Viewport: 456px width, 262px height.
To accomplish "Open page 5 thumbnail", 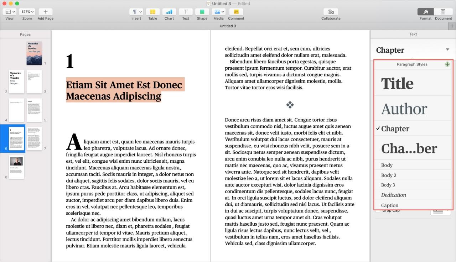I will 34,110.
